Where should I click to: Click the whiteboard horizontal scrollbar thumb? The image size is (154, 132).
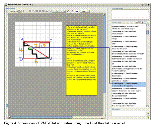click(x=42, y=117)
